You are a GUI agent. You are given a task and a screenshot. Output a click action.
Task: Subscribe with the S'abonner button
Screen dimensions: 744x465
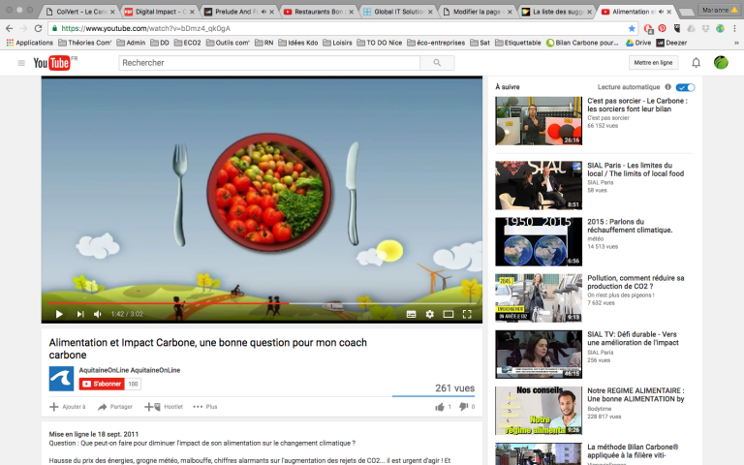tap(102, 384)
